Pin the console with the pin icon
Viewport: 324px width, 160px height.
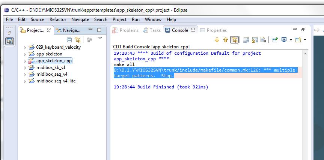(275, 40)
